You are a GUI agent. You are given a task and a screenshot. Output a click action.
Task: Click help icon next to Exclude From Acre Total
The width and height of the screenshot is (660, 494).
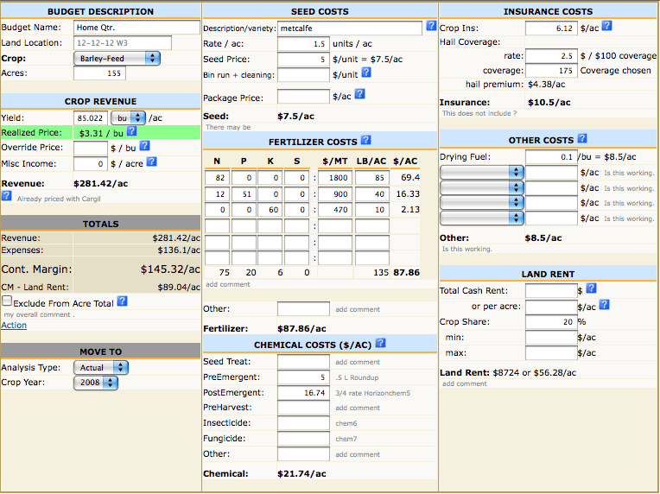[122, 301]
